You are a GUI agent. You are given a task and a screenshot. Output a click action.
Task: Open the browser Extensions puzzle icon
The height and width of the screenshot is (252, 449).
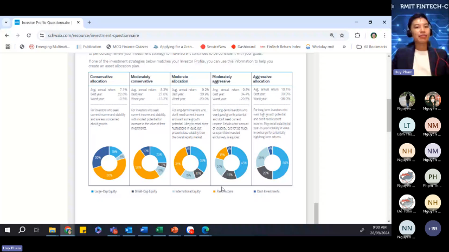tap(357, 35)
